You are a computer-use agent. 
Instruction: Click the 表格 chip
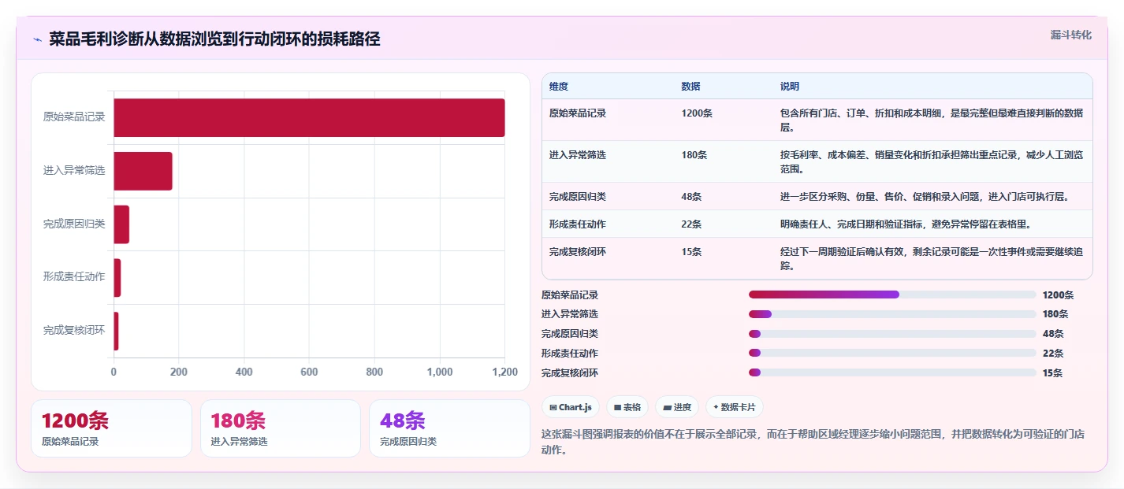point(627,407)
